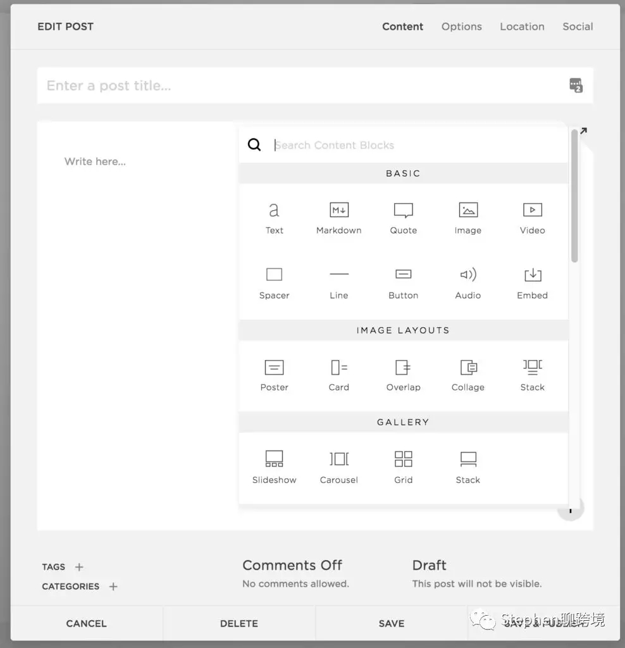
Task: Add a Video block
Action: click(x=531, y=215)
